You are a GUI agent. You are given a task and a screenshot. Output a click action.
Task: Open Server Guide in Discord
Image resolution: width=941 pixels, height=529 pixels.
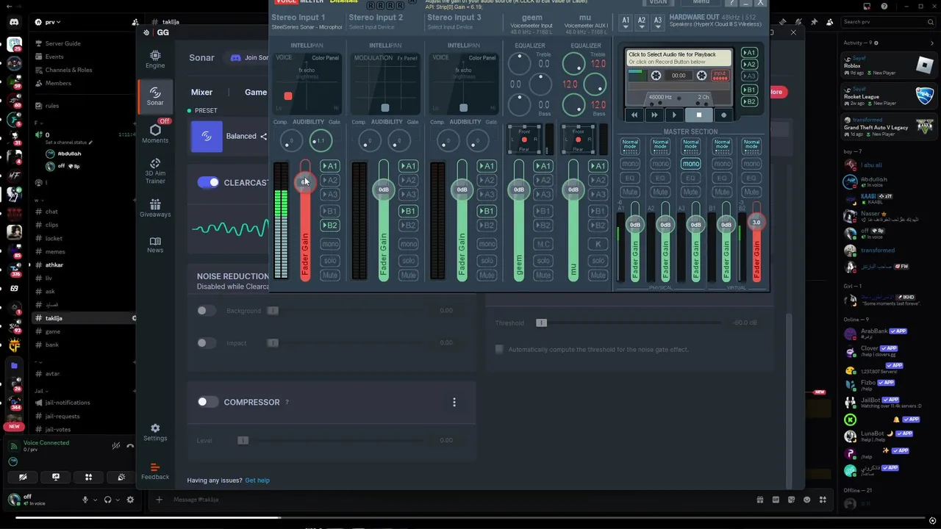pyautogui.click(x=63, y=43)
